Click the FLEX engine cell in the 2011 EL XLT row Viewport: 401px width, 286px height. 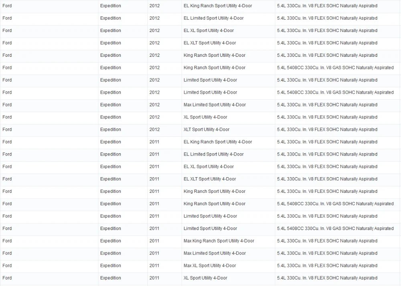(327, 179)
